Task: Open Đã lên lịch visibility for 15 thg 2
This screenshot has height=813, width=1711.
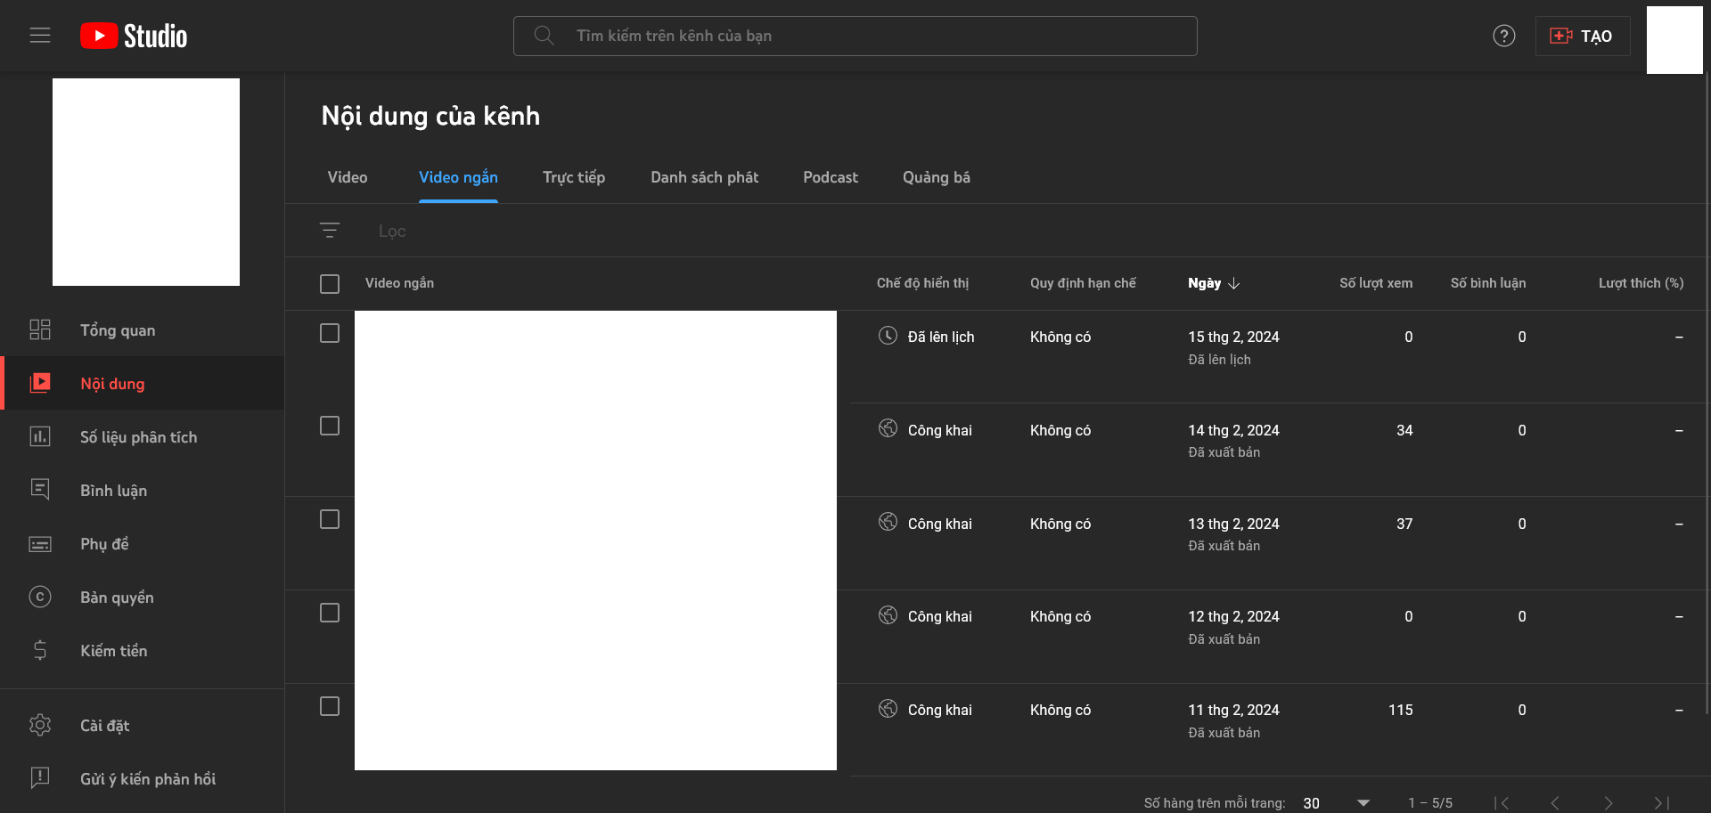Action: click(941, 337)
